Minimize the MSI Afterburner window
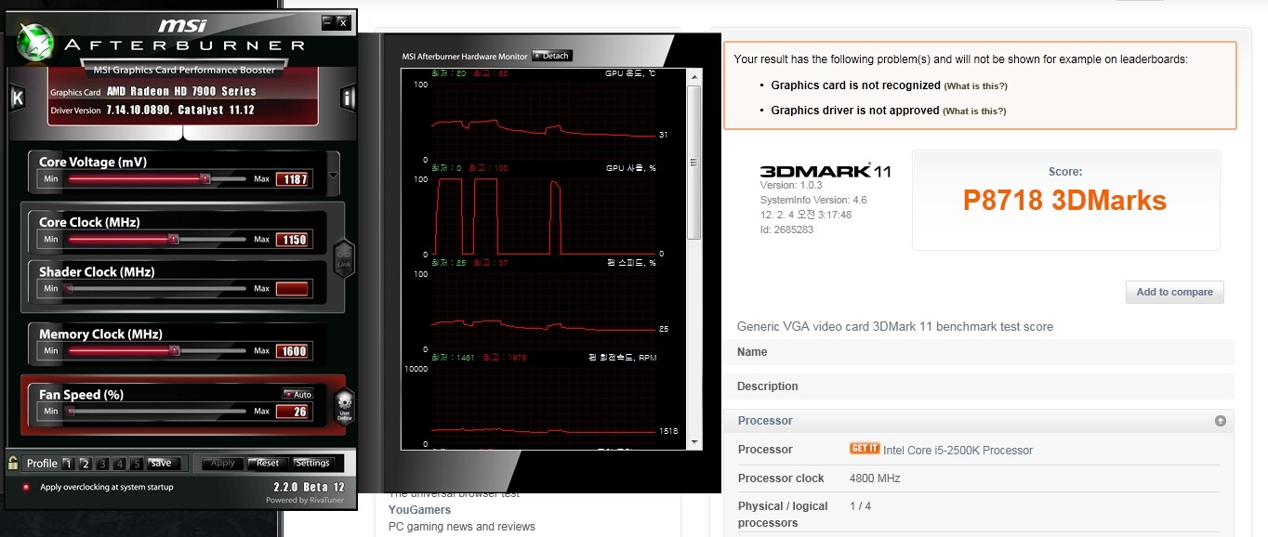The height and width of the screenshot is (537, 1268). coord(327,21)
